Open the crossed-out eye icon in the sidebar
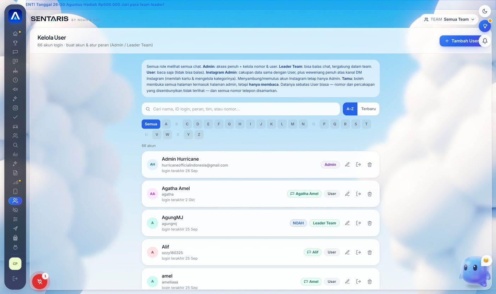The height and width of the screenshot is (294, 496). (15, 210)
